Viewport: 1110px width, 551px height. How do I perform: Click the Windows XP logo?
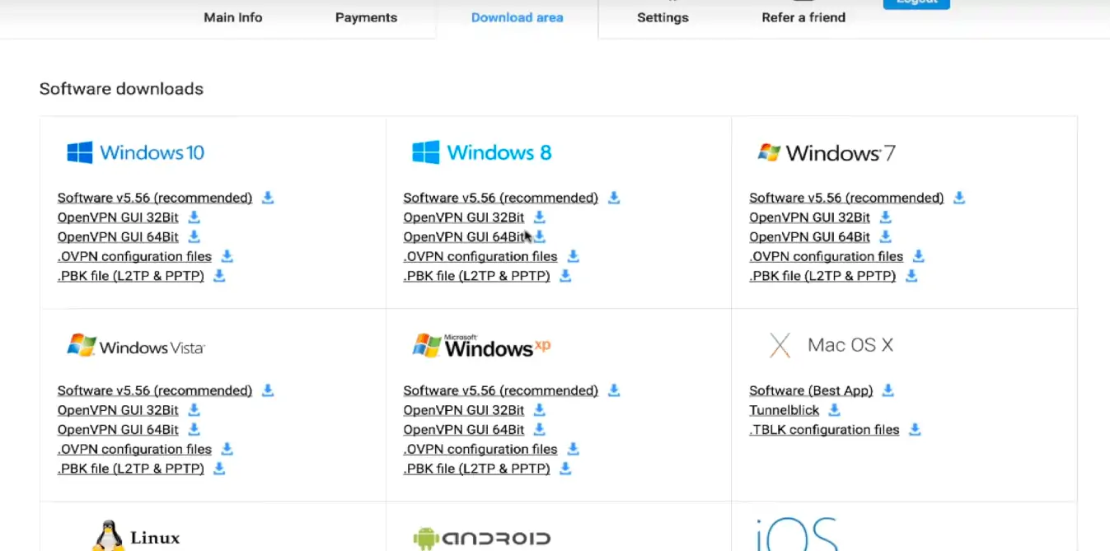click(481, 345)
